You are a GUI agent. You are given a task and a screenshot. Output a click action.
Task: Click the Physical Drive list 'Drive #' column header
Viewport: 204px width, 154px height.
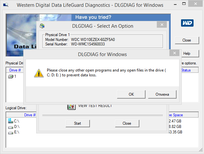pyautogui.click(x=15, y=70)
